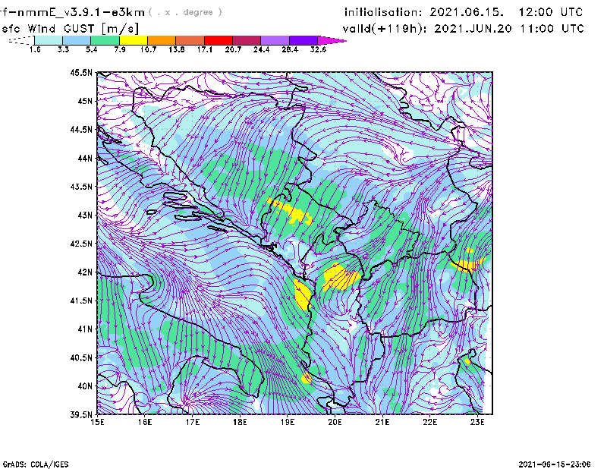Click the 41.5N latitude label

click(x=81, y=301)
